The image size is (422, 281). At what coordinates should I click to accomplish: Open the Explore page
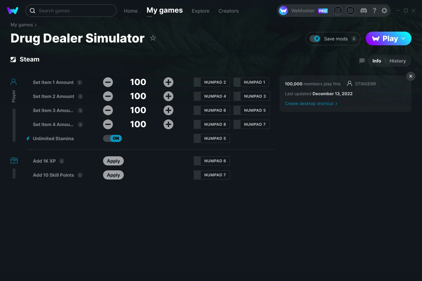[x=200, y=11]
